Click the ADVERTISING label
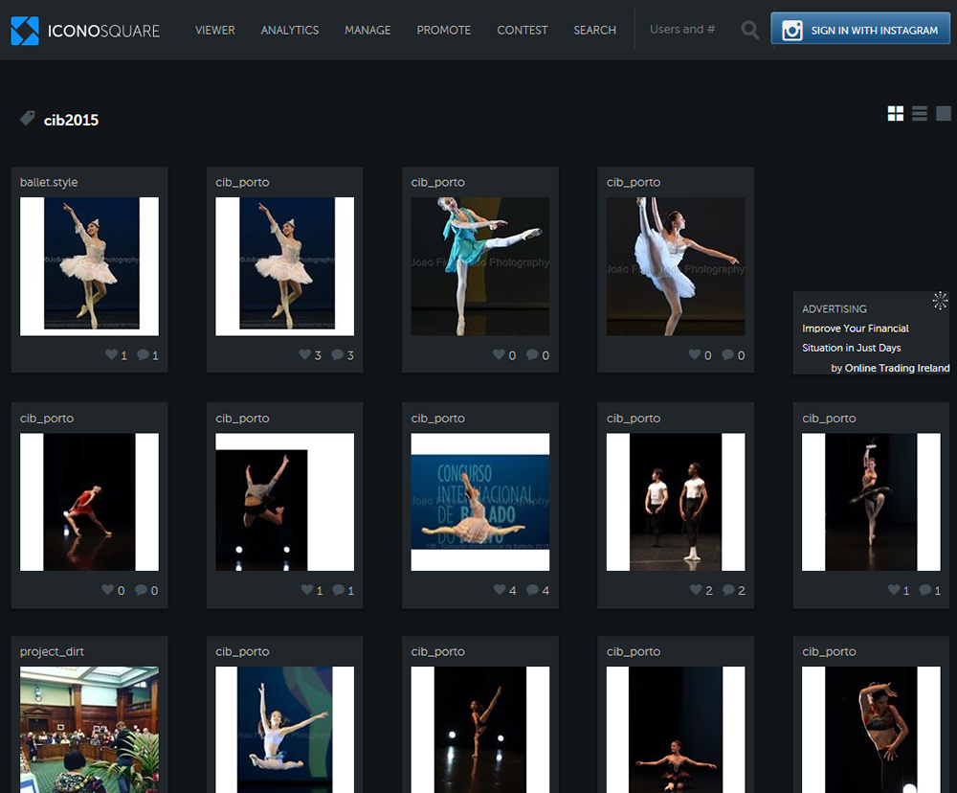Image resolution: width=957 pixels, height=793 pixels. (x=835, y=309)
